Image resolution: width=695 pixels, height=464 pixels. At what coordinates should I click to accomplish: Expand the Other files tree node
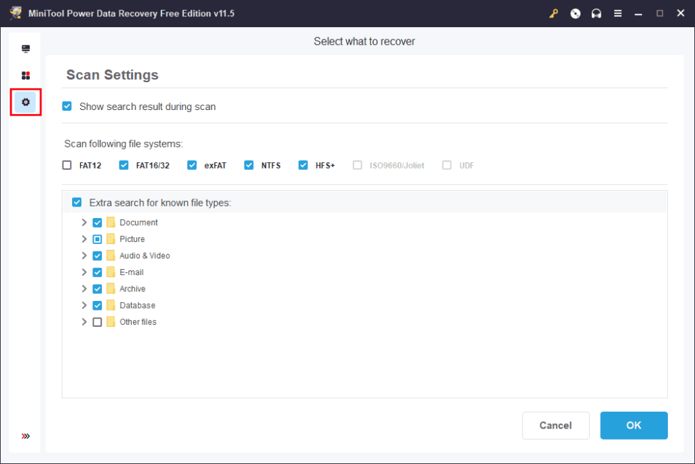pyautogui.click(x=83, y=321)
